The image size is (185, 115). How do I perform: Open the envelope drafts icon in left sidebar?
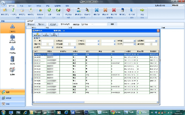[13, 70]
